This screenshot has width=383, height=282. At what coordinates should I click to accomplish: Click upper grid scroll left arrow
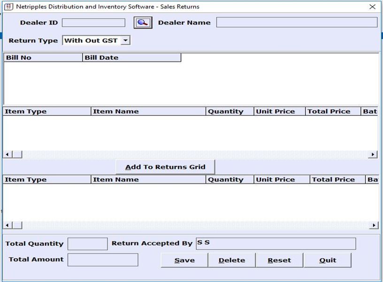pyautogui.click(x=8, y=154)
